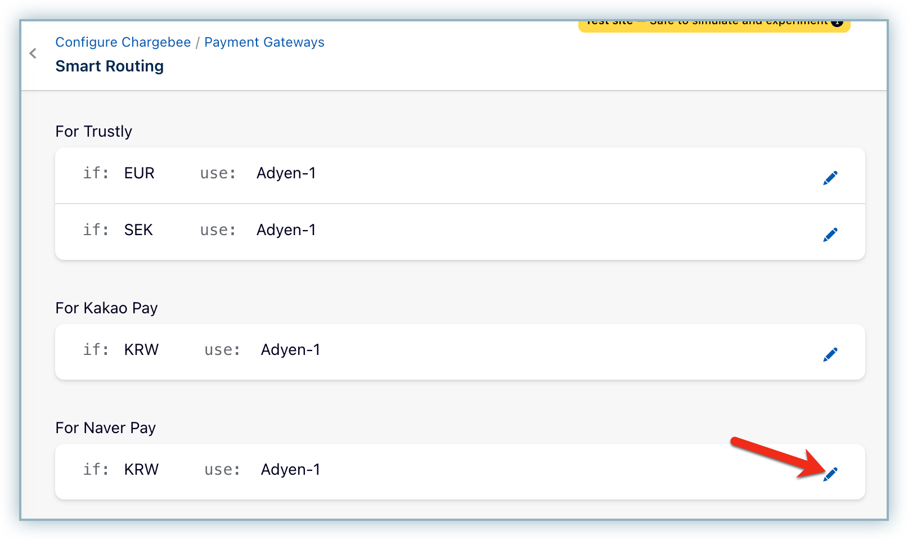Click the test site info icon
908x540 pixels.
[x=837, y=22]
